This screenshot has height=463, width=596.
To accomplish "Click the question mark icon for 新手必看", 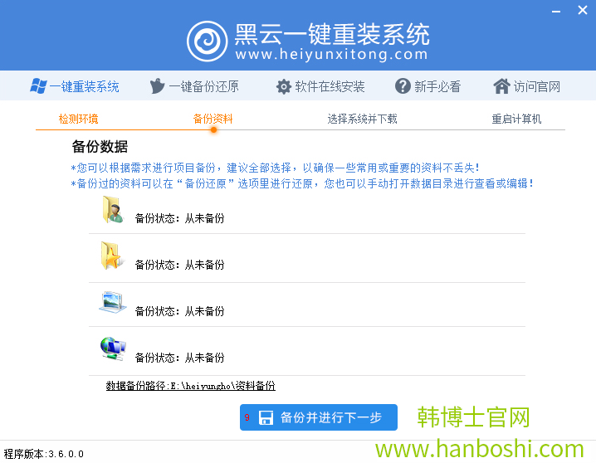I will (x=403, y=85).
